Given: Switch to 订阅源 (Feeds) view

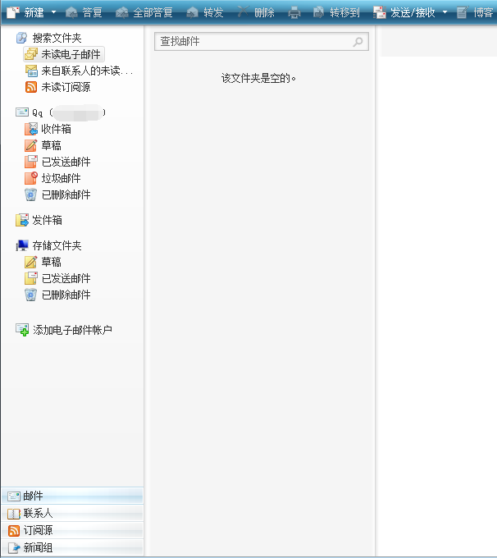Looking at the screenshot, I should [x=38, y=530].
